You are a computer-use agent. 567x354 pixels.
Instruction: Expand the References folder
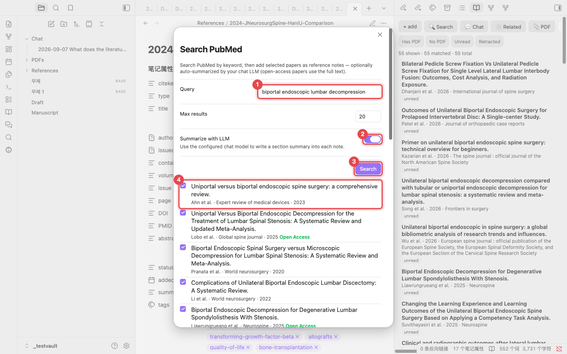point(27,70)
